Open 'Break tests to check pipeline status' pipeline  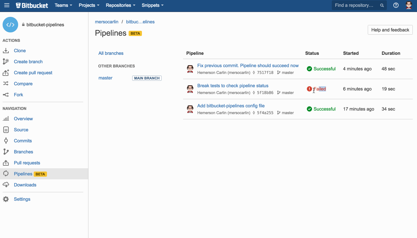(x=233, y=86)
